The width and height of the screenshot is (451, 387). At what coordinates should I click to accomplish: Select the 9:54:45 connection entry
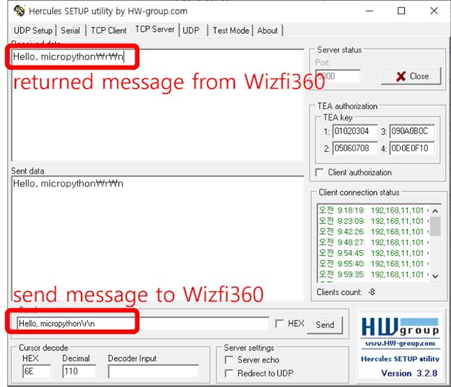374,253
